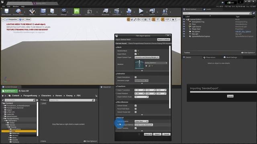Open the Source Control toolbar icon
This screenshot has width=257, height=144.
[x=18, y=12]
